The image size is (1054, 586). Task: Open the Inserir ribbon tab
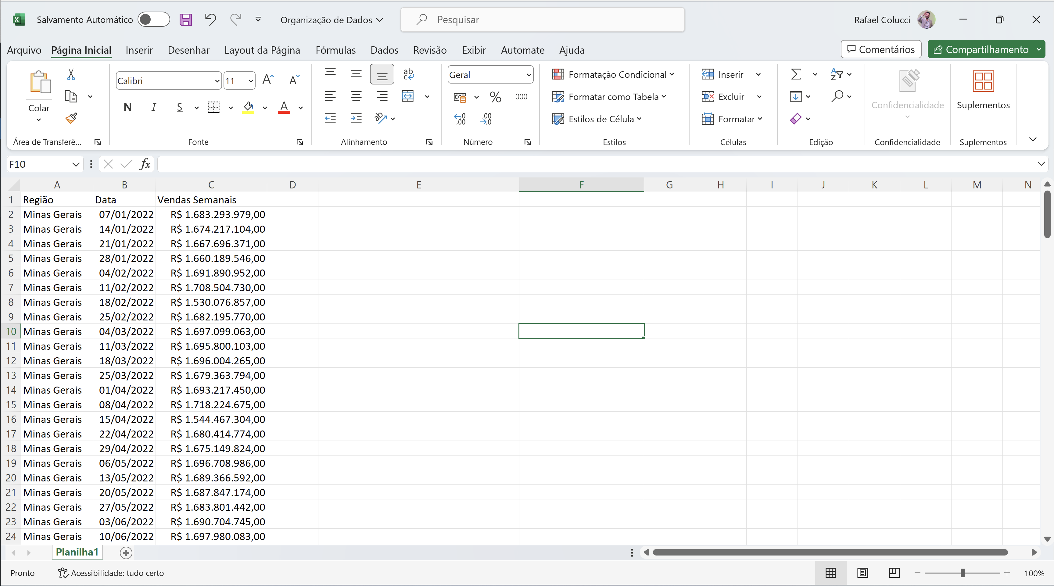(139, 50)
